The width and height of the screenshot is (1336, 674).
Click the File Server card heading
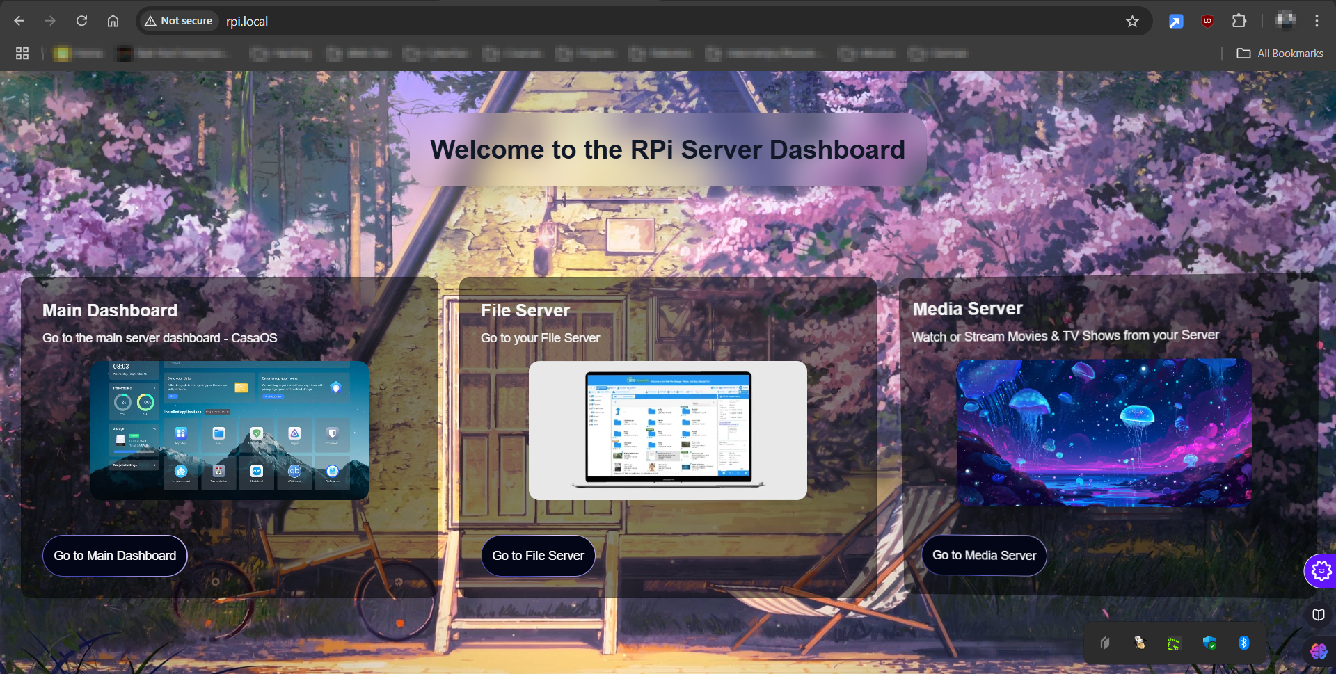pyautogui.click(x=525, y=310)
